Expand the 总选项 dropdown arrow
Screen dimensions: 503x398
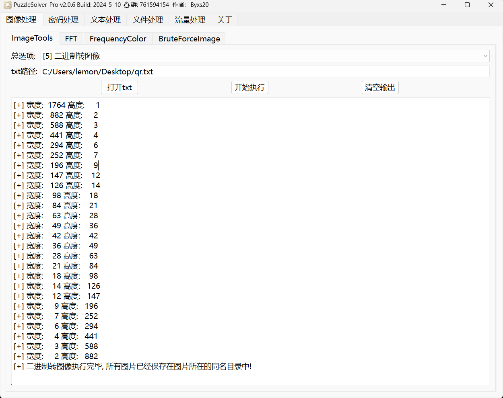click(x=485, y=56)
